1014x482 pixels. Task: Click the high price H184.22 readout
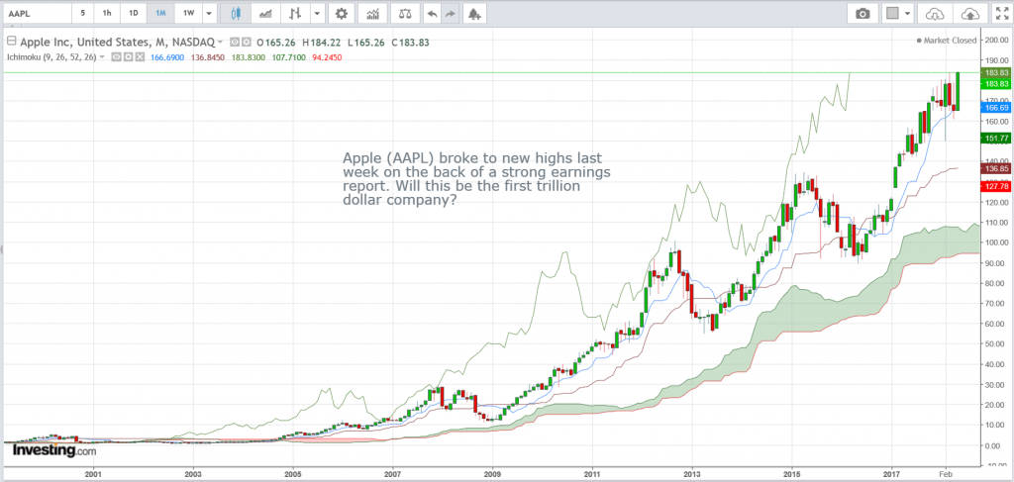point(322,43)
